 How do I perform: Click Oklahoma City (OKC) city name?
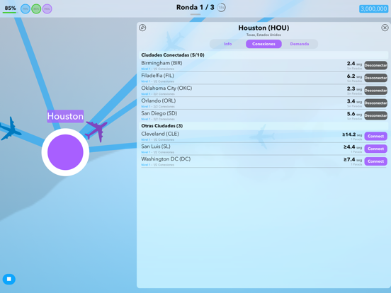tap(166, 88)
